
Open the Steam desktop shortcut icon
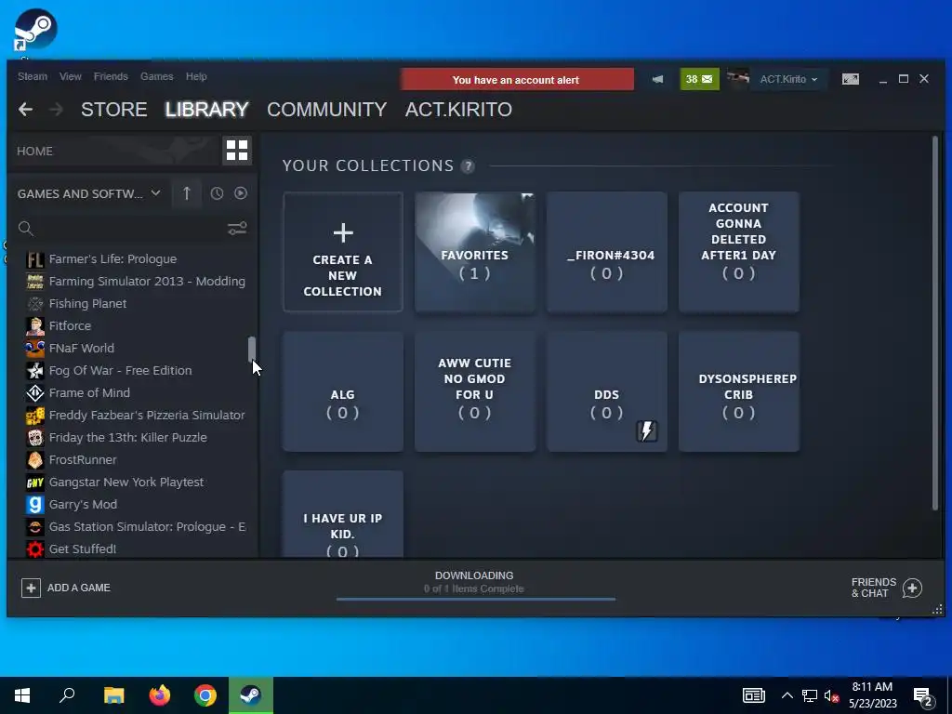(x=35, y=29)
